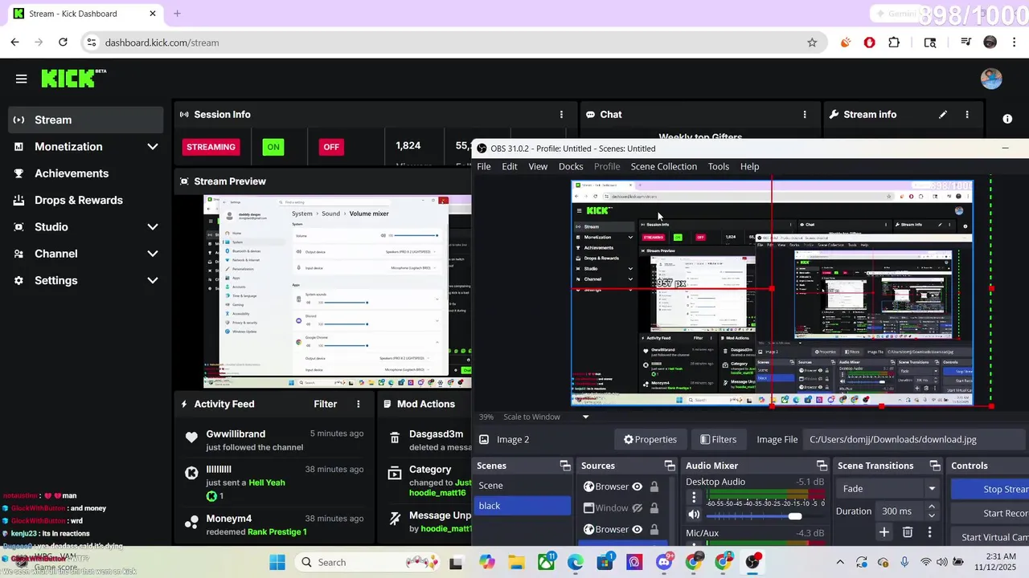Click the info circle icon beside Stream info
Image resolution: width=1029 pixels, height=578 pixels.
[x=1007, y=119]
